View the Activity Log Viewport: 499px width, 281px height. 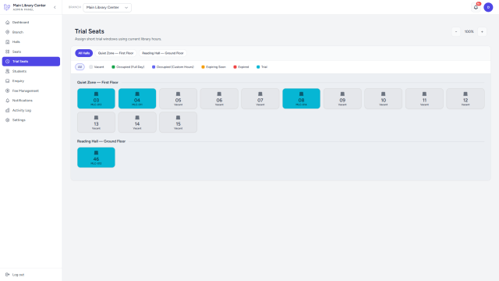click(x=31, y=110)
